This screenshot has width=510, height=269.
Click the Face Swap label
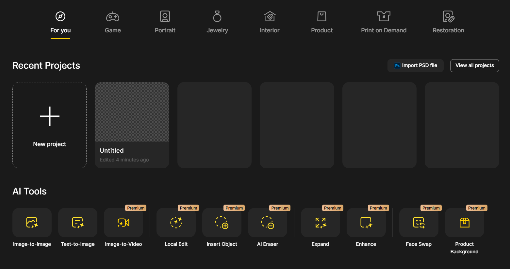[x=419, y=244]
